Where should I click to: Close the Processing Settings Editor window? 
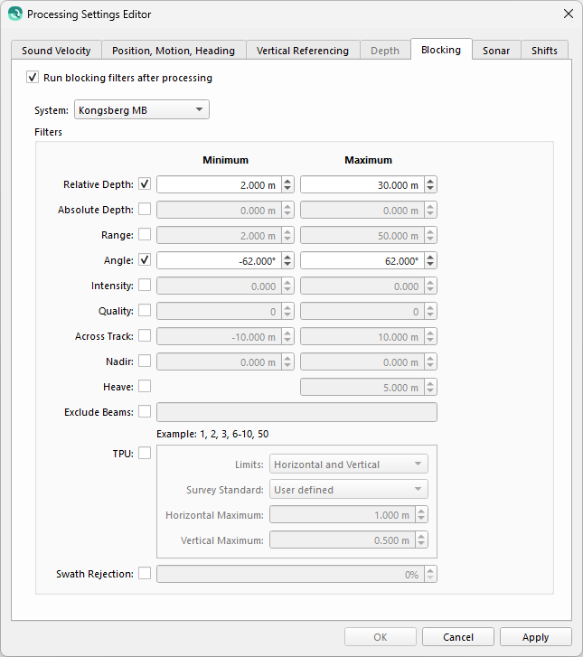click(x=568, y=14)
